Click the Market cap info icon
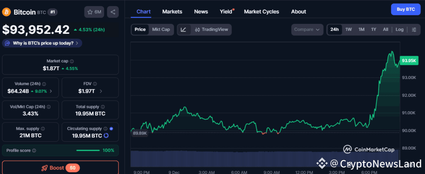The width and height of the screenshot is (425, 174). coord(72,61)
